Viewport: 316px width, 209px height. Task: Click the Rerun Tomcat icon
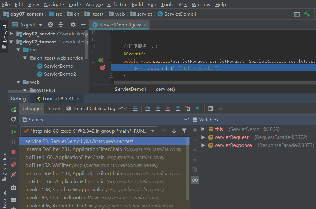[14, 110]
